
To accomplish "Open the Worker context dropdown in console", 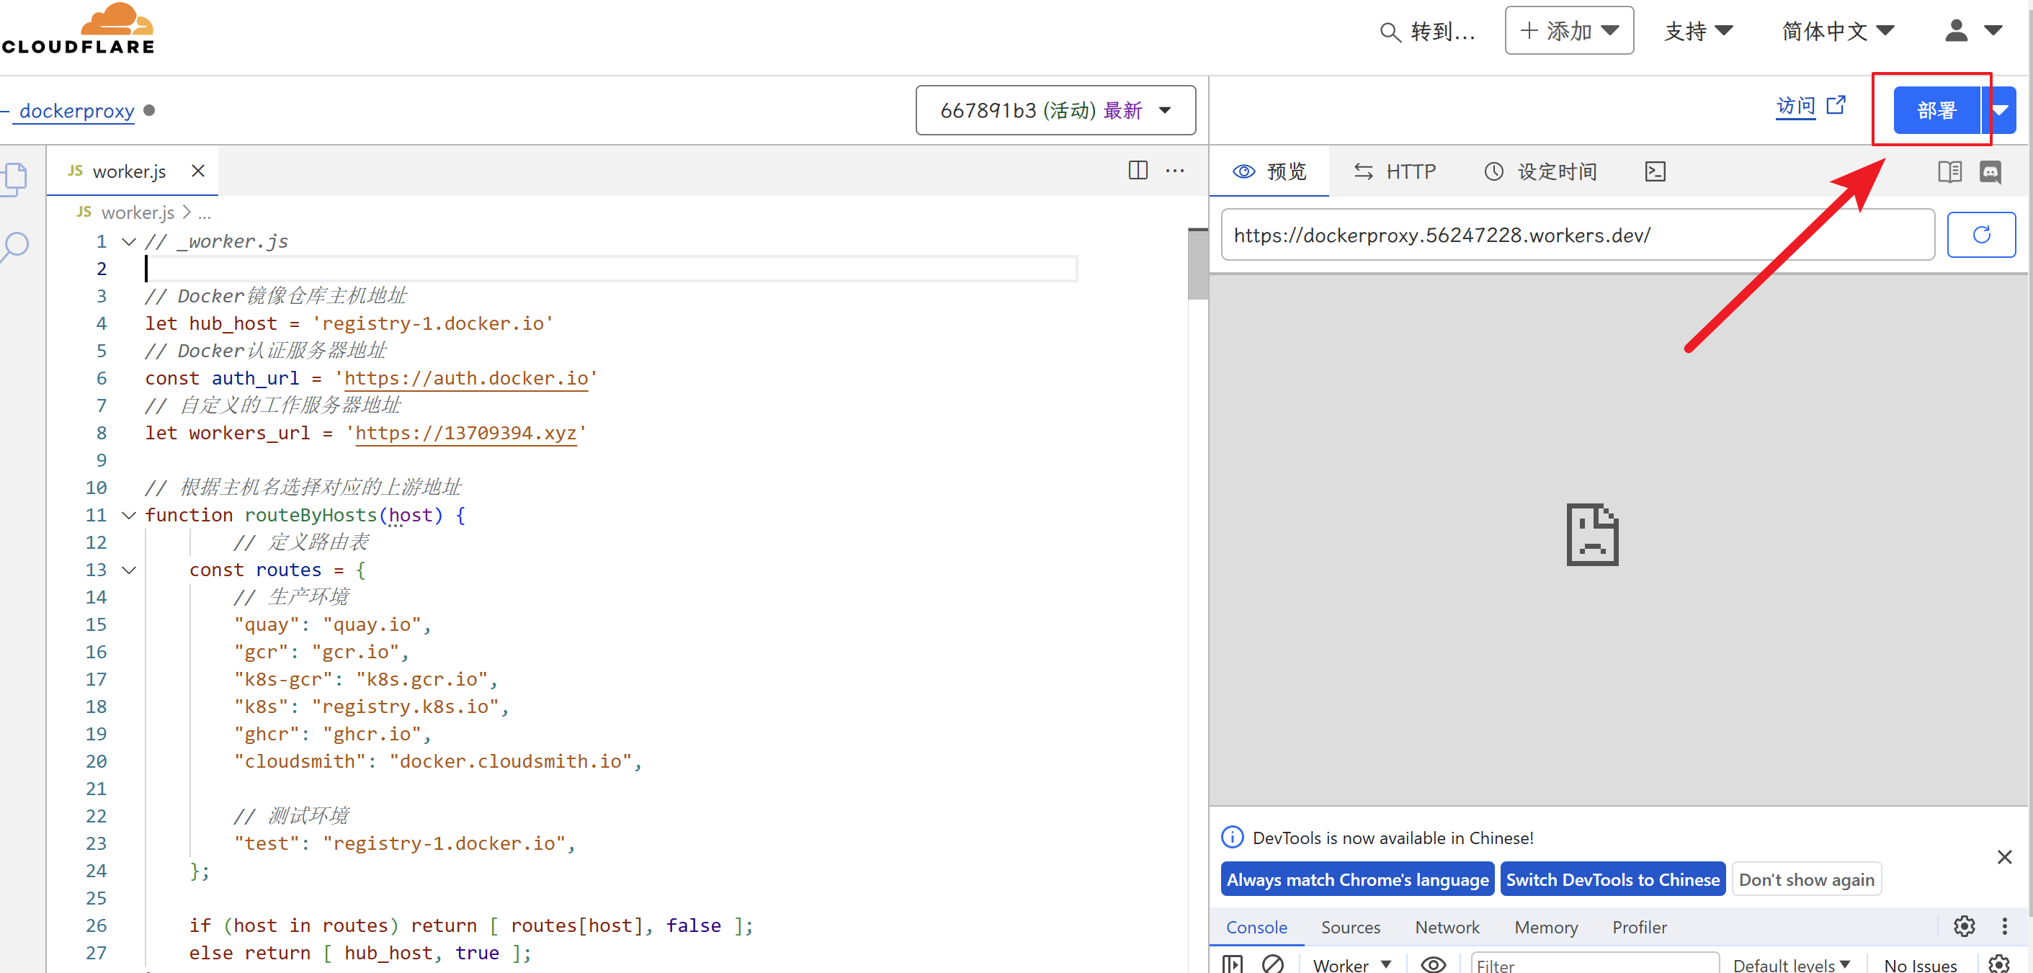I will 1352,964.
